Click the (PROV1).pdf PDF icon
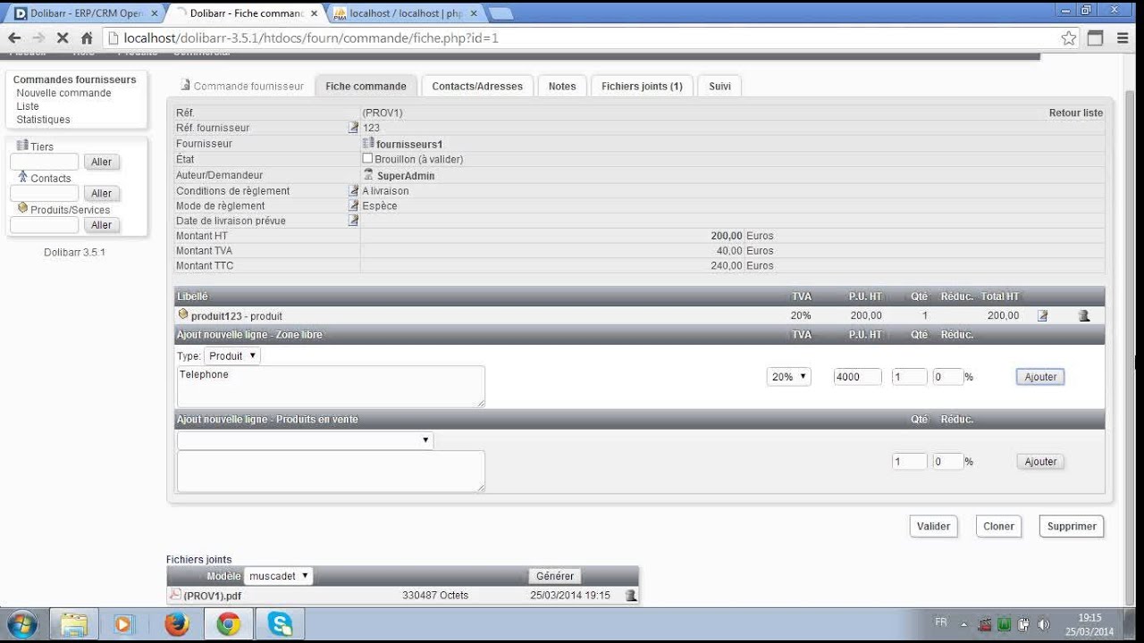Screen dimensions: 1144x643 click(x=175, y=595)
